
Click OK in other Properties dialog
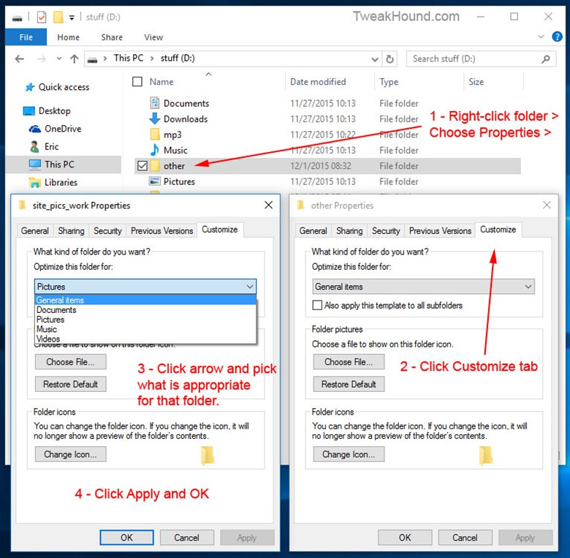point(405,538)
